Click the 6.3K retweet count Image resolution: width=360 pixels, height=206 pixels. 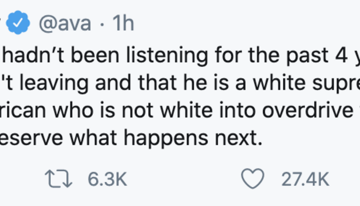[x=106, y=179]
